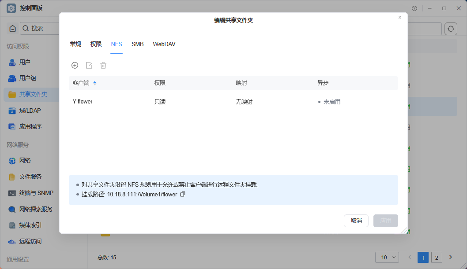467x269 pixels.
Task: Delete the selected NFS rule using the trash icon
Action: [103, 65]
